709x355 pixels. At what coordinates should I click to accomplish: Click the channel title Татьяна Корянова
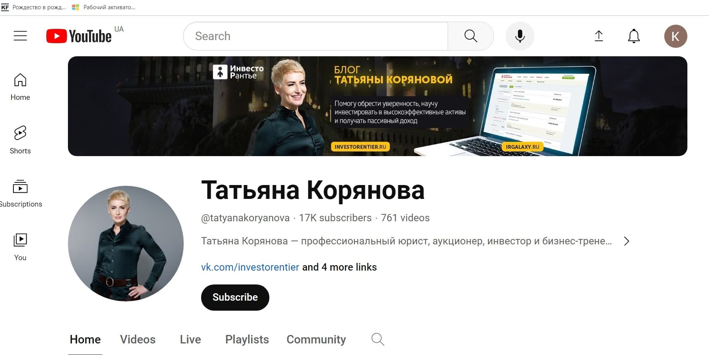point(313,190)
